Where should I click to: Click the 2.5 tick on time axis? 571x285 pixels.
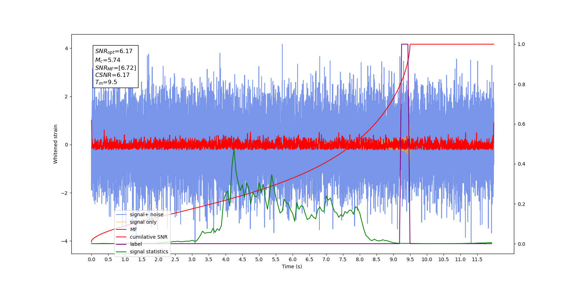click(175, 259)
